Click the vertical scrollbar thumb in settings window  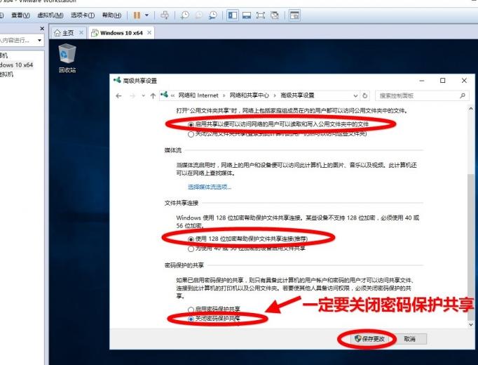coord(471,247)
